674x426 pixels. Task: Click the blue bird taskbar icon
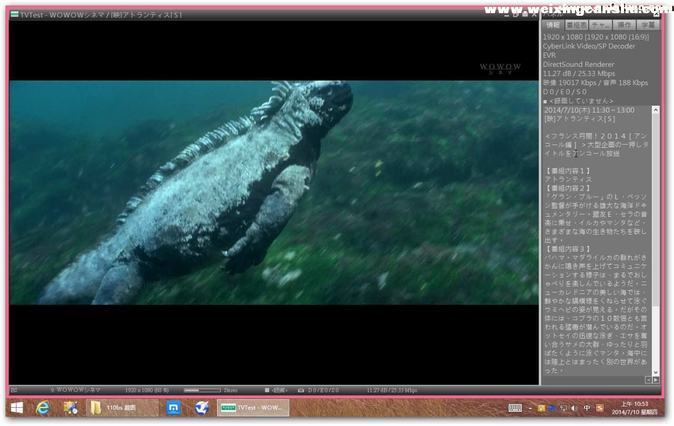tap(201, 408)
